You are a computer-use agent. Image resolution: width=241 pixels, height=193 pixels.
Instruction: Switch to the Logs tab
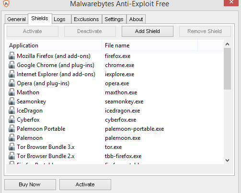click(x=61, y=19)
